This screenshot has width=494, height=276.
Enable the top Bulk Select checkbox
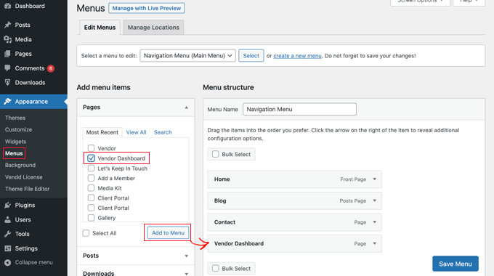[x=216, y=154]
